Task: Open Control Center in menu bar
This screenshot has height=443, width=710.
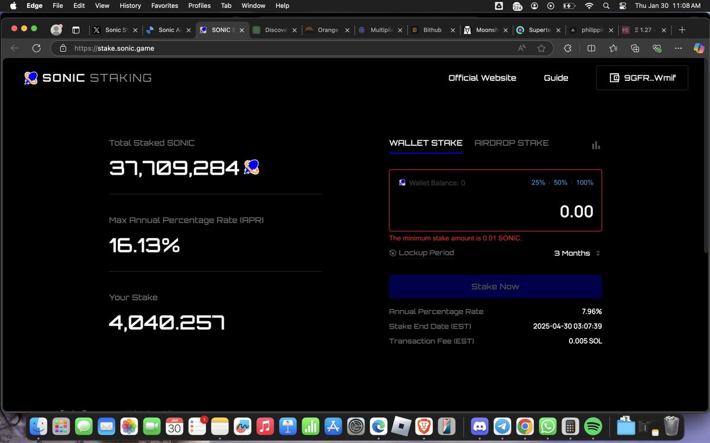Action: click(x=622, y=5)
